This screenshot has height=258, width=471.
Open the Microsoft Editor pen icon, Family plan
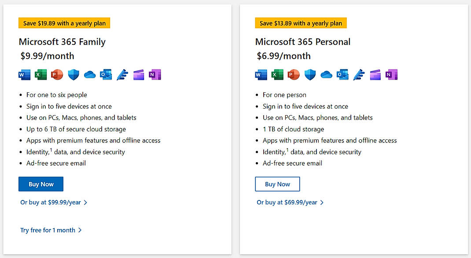point(122,75)
